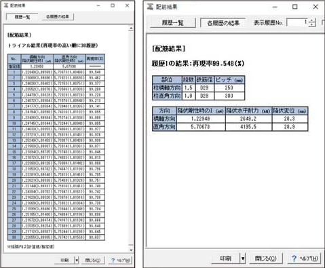Click the 印刷 button in the left window
Image resolution: width=325 pixels, height=268 pixels.
coord(64,261)
